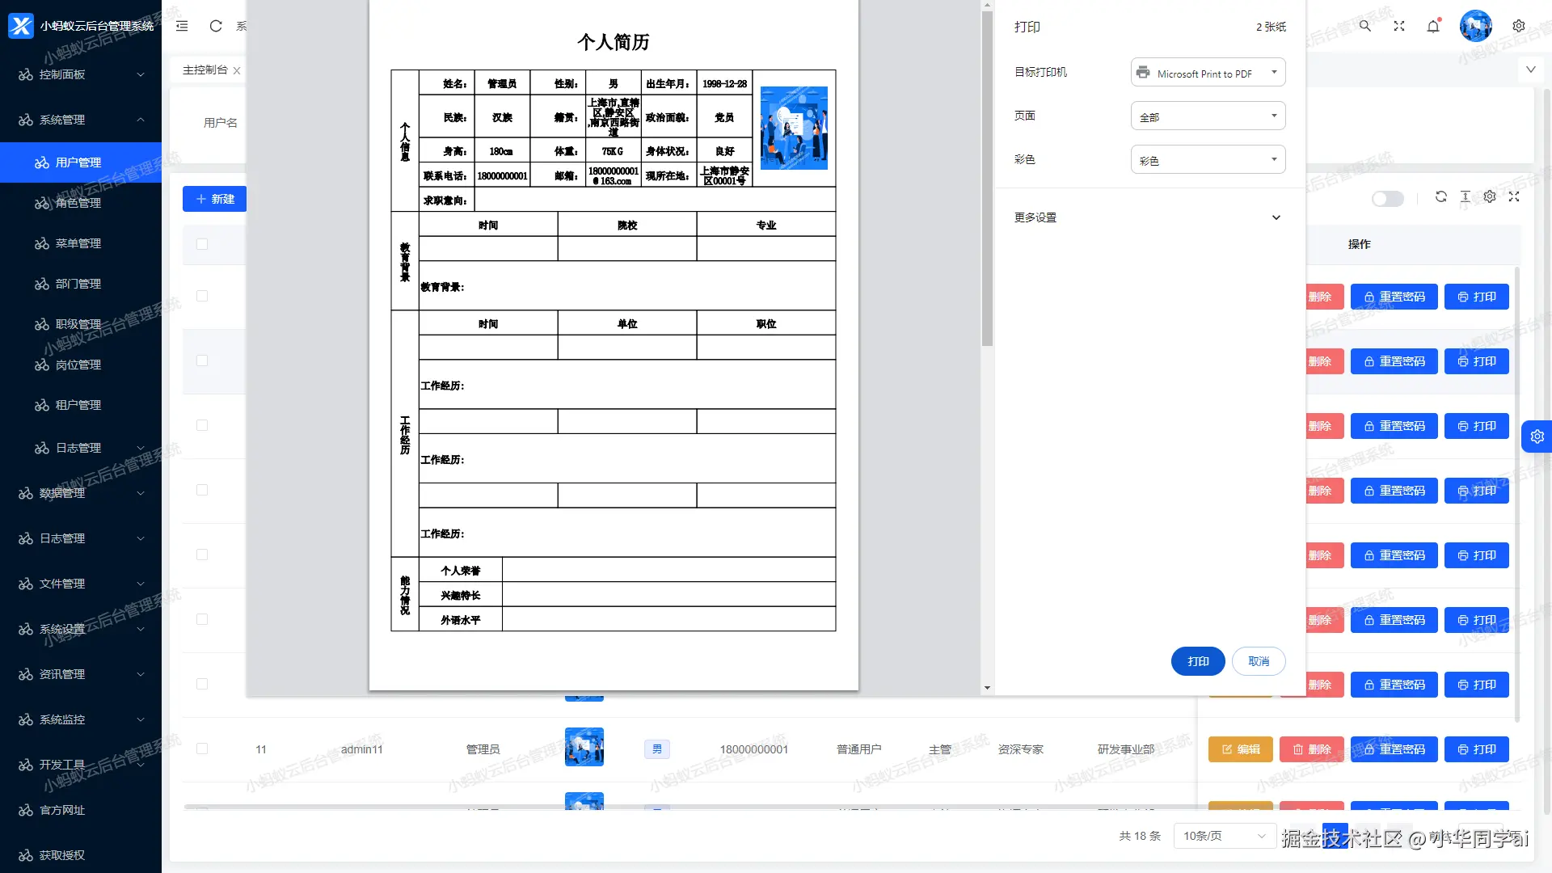Click the table refresh icon
The height and width of the screenshot is (873, 1552).
tap(1440, 196)
